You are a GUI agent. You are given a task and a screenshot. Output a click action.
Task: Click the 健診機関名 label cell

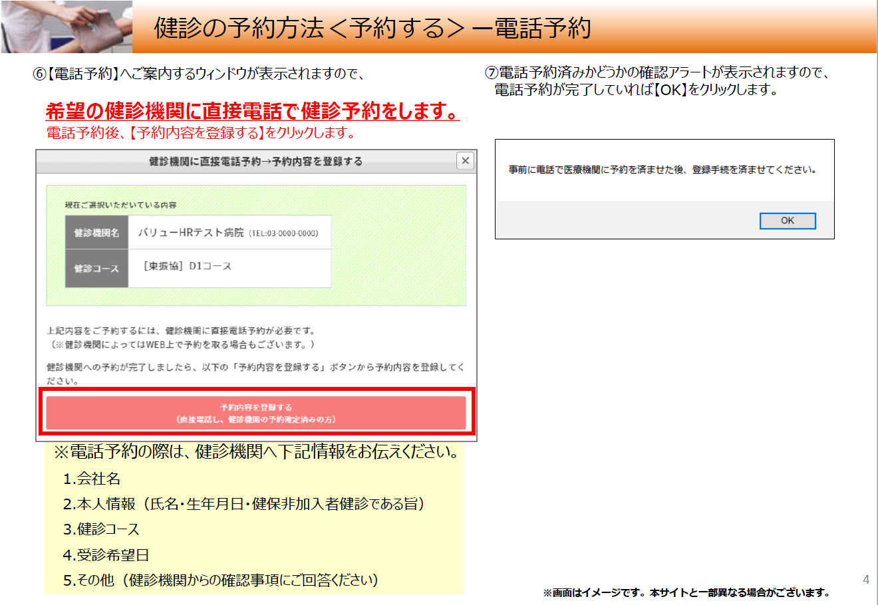pyautogui.click(x=96, y=233)
